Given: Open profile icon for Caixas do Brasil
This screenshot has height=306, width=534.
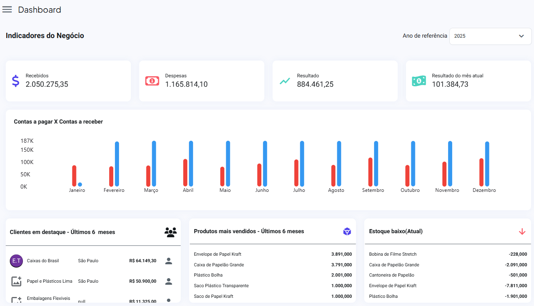Looking at the screenshot, I should (168, 261).
